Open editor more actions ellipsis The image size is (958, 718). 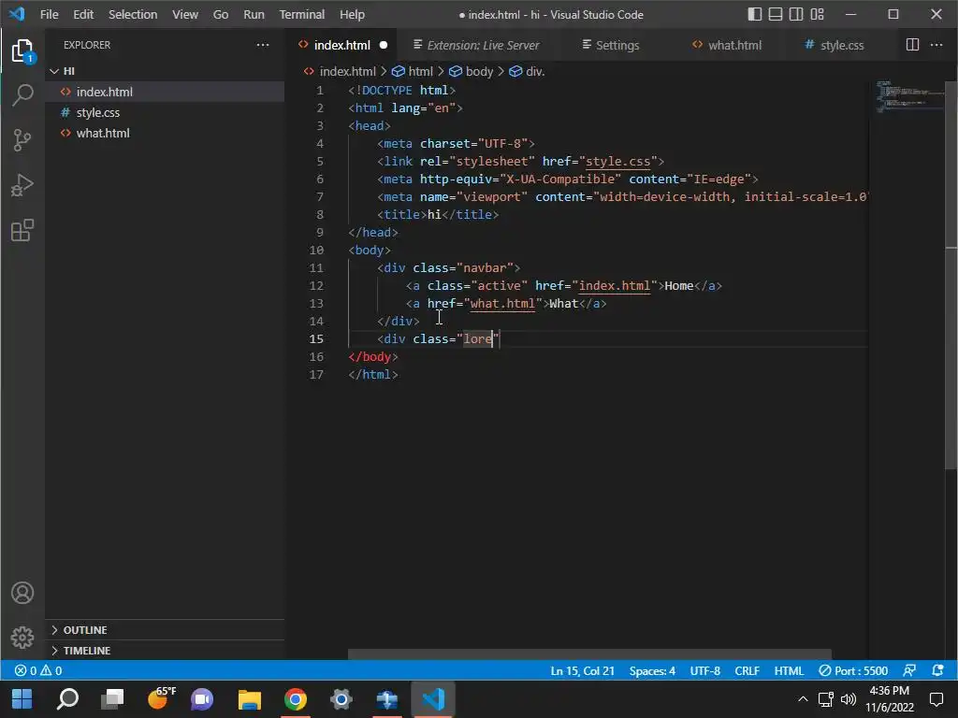pyautogui.click(x=936, y=45)
